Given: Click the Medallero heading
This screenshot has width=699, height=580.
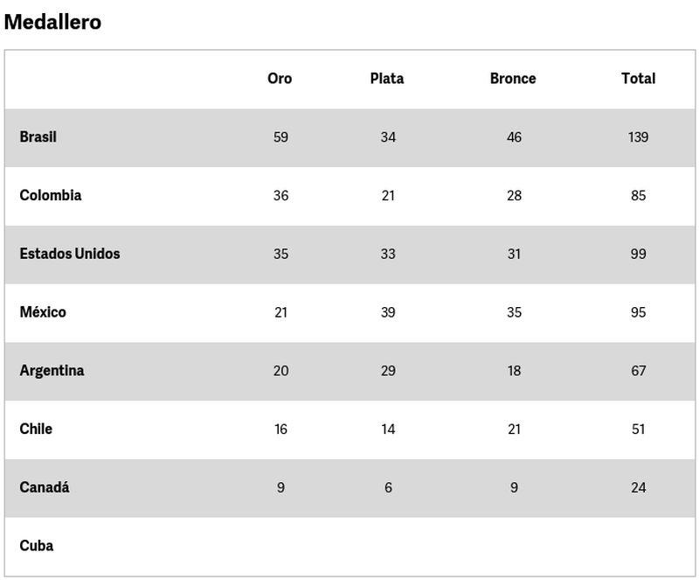Looking at the screenshot, I should pyautogui.click(x=52, y=23).
